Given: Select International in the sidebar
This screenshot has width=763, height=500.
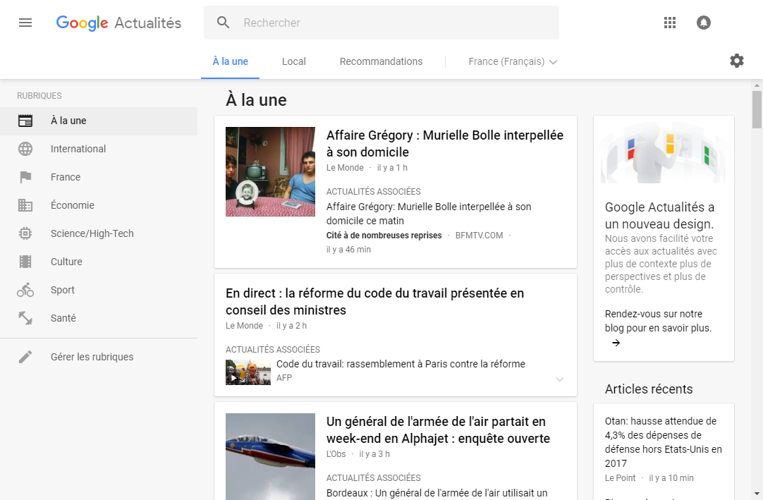Looking at the screenshot, I should point(99,149).
